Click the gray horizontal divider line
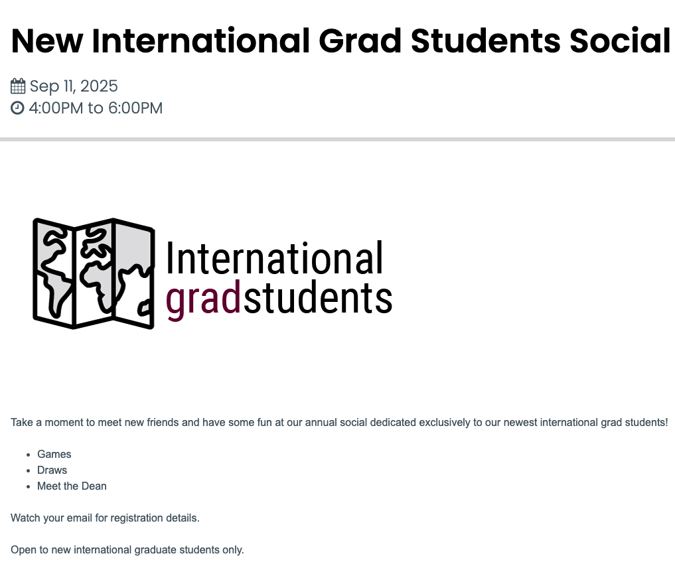 pyautogui.click(x=337, y=139)
